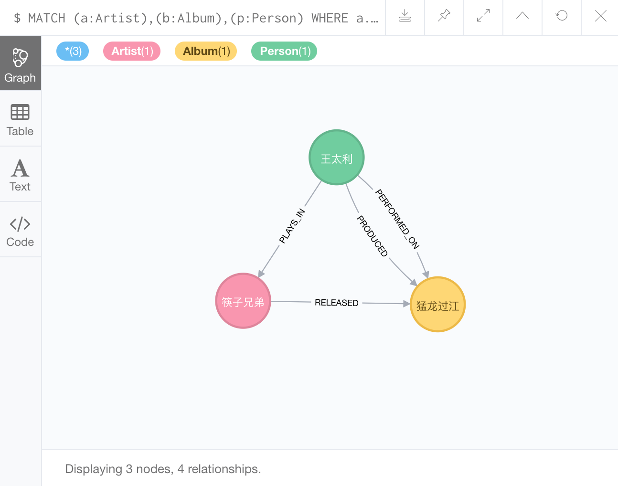This screenshot has width=618, height=486.
Task: Rerun the query with the refresh icon
Action: [x=562, y=16]
